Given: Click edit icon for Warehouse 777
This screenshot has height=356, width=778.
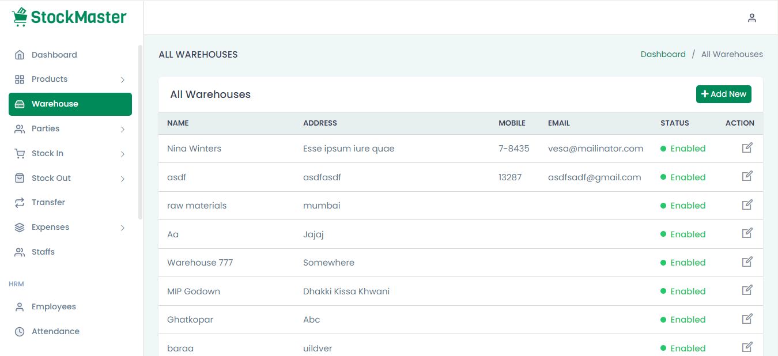Looking at the screenshot, I should [747, 262].
